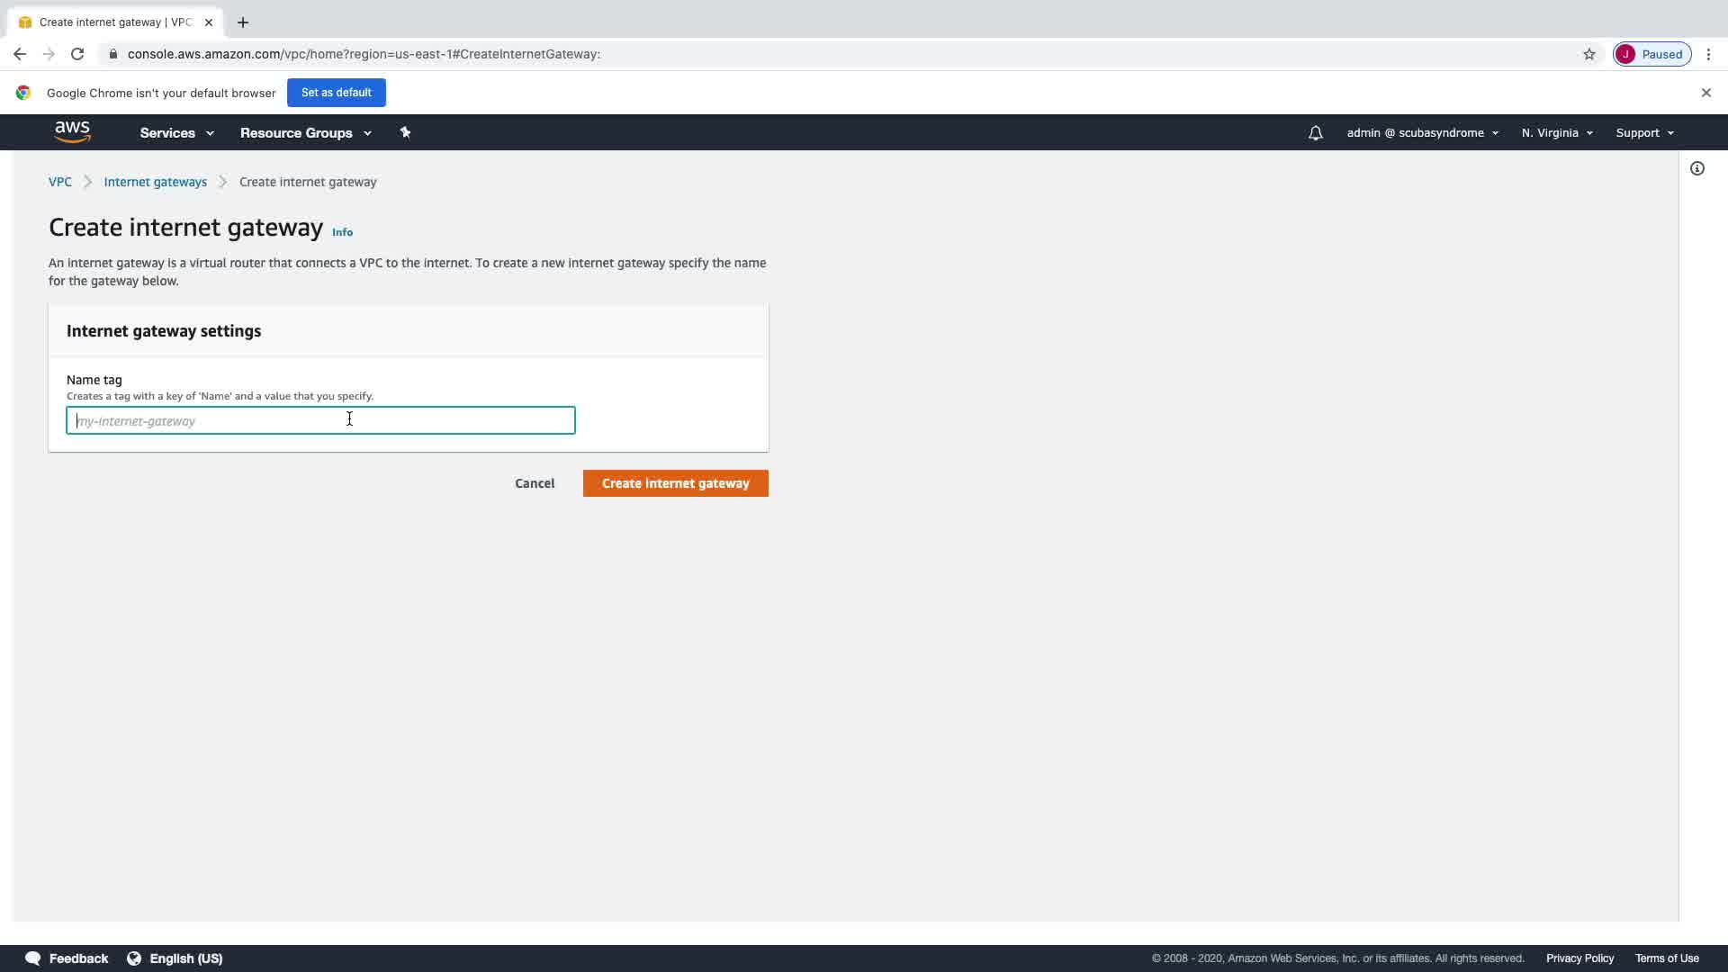Click the AWS logo home icon
This screenshot has width=1728, height=972.
click(72, 132)
